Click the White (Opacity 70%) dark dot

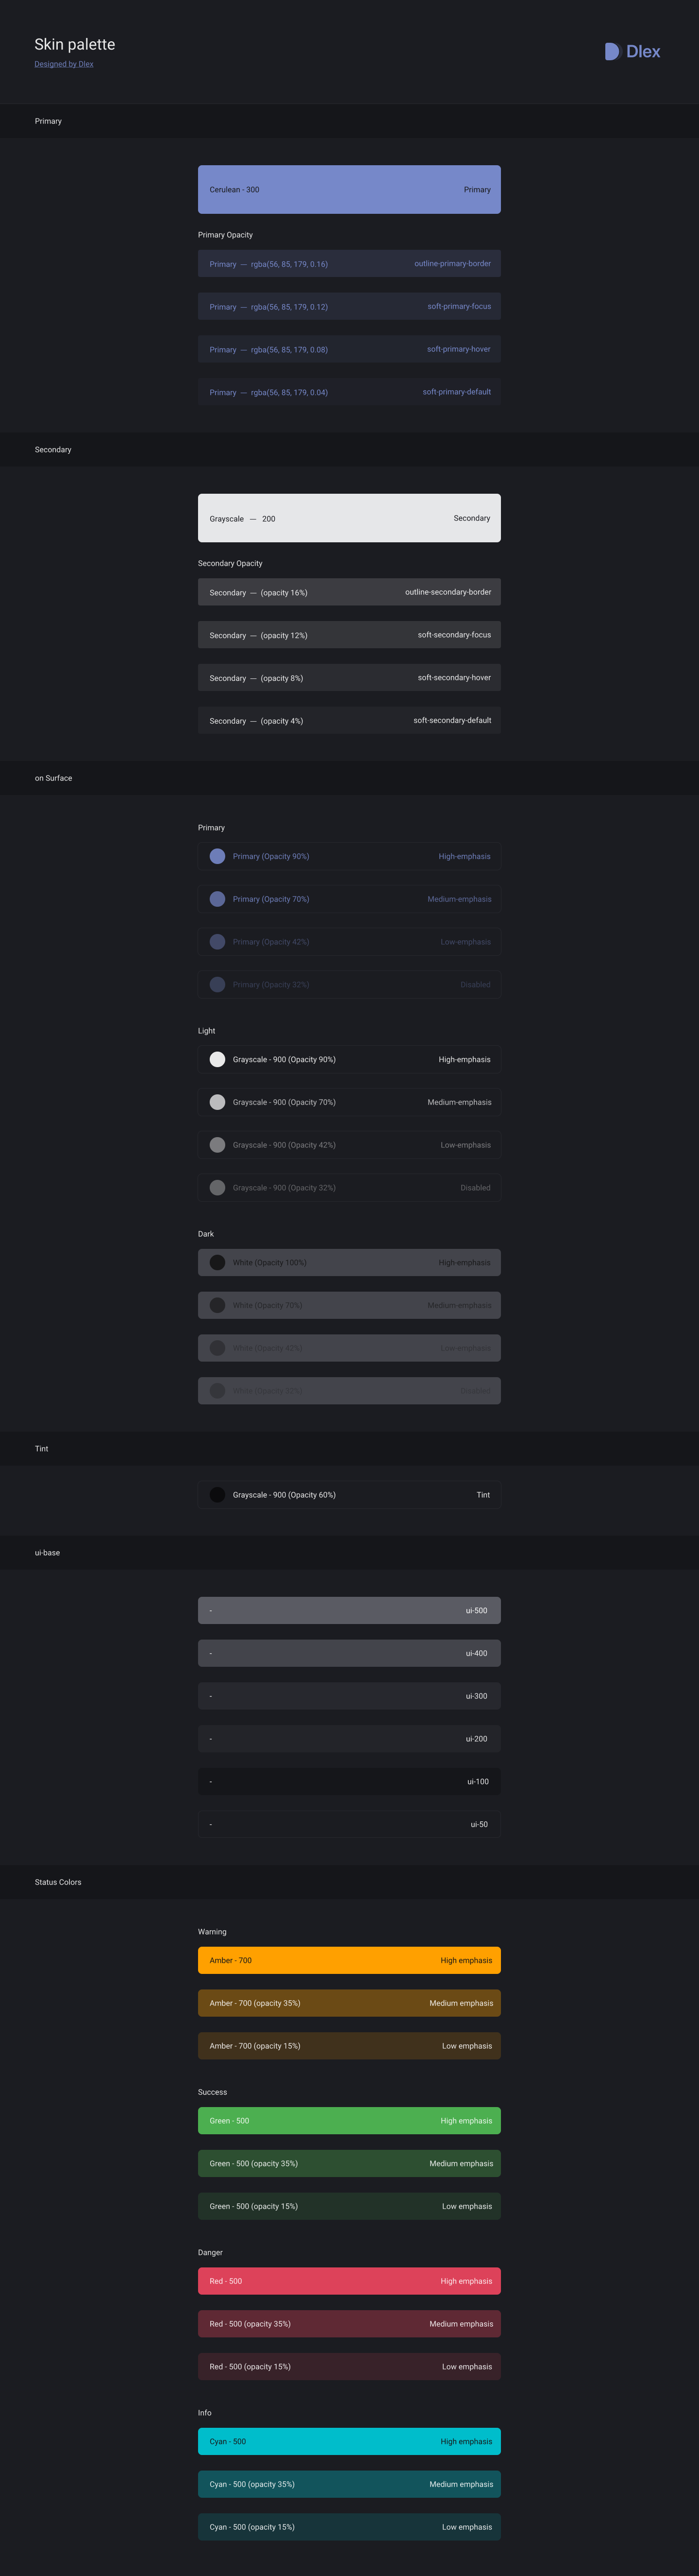tap(216, 1305)
